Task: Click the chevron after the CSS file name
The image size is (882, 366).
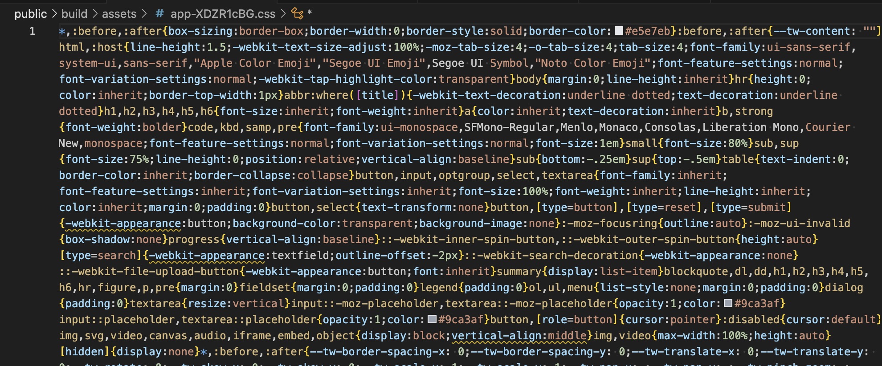Action: (x=283, y=14)
